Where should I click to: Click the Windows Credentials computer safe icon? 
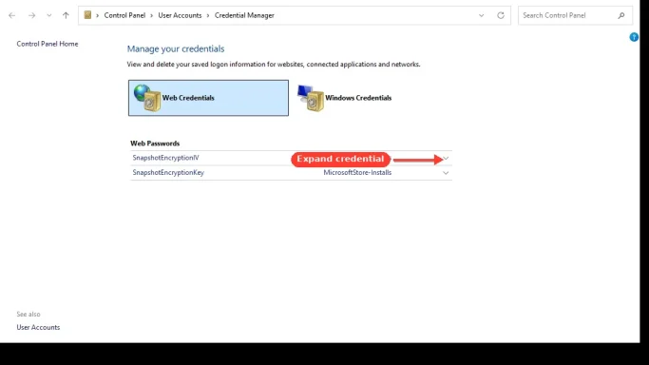(x=311, y=98)
